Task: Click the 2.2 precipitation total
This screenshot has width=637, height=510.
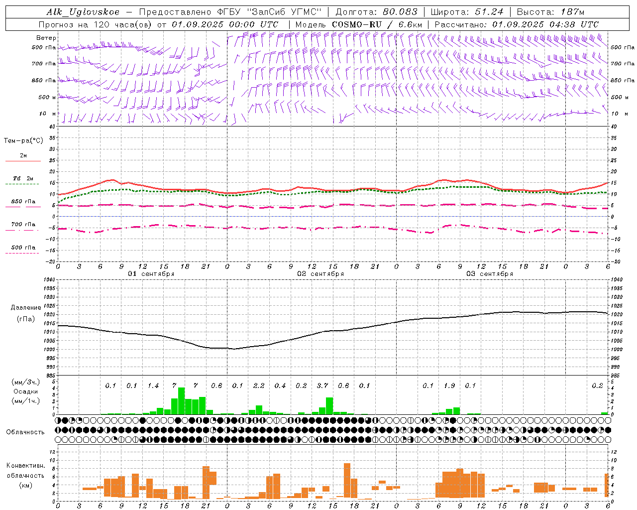Action: tap(259, 386)
